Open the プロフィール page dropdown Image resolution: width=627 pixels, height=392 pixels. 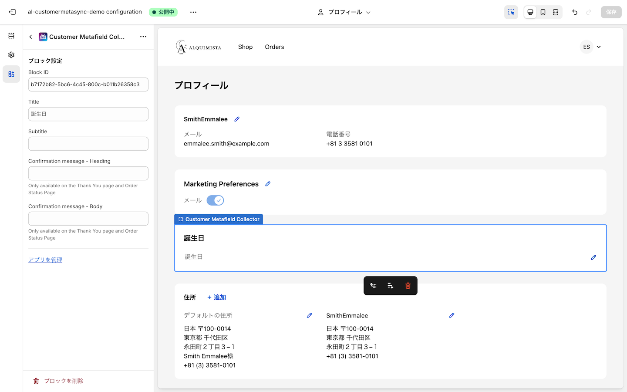pos(344,12)
